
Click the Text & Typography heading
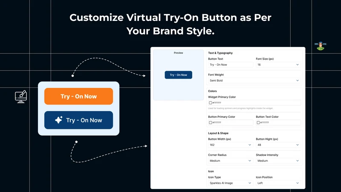(x=220, y=53)
